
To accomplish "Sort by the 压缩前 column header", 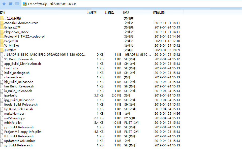I will [x=92, y=12].
